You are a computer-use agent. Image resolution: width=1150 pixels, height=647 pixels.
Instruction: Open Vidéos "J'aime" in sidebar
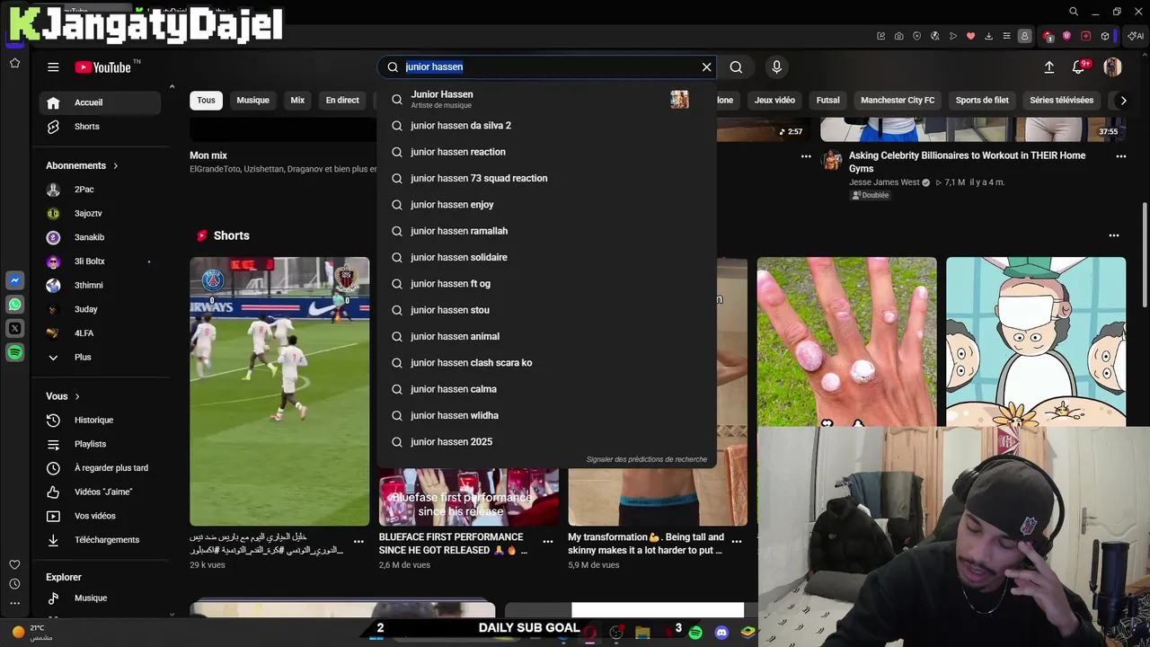coord(100,492)
